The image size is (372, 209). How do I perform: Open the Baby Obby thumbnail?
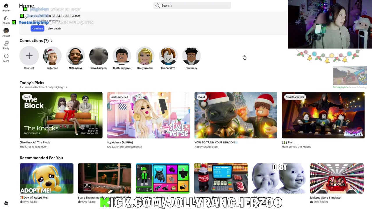(279, 178)
